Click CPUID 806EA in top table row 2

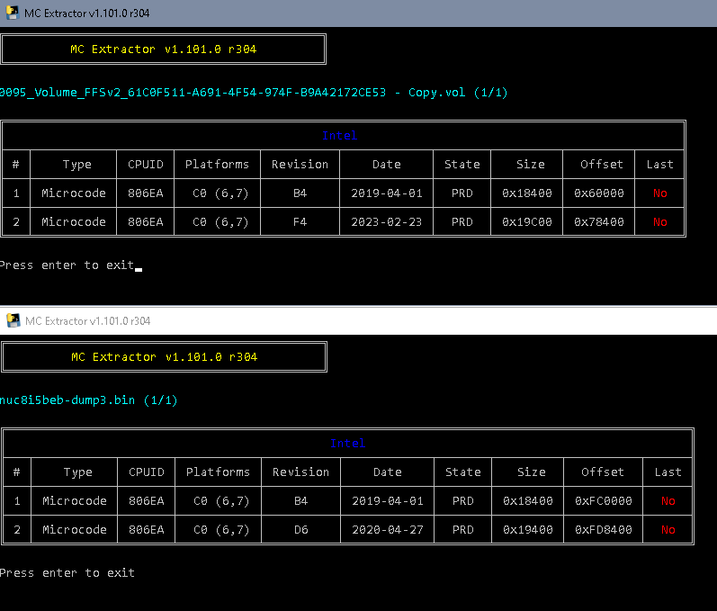[146, 221]
